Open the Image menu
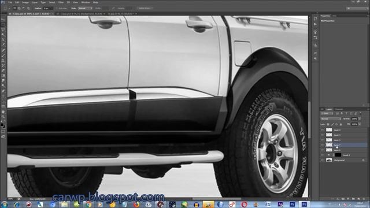370x208 pixels. [x=25, y=2]
